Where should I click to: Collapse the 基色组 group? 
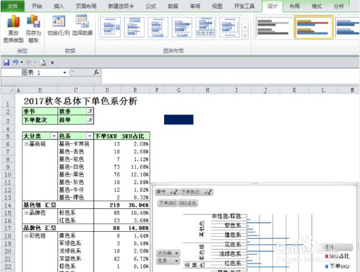tap(26, 144)
